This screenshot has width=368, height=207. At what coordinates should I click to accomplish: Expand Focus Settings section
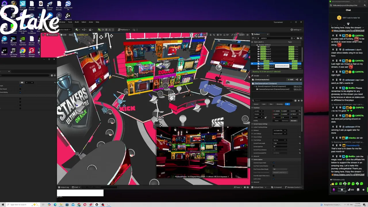[x=252, y=137]
